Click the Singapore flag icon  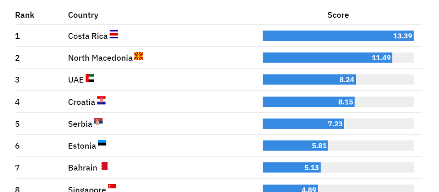tap(112, 186)
